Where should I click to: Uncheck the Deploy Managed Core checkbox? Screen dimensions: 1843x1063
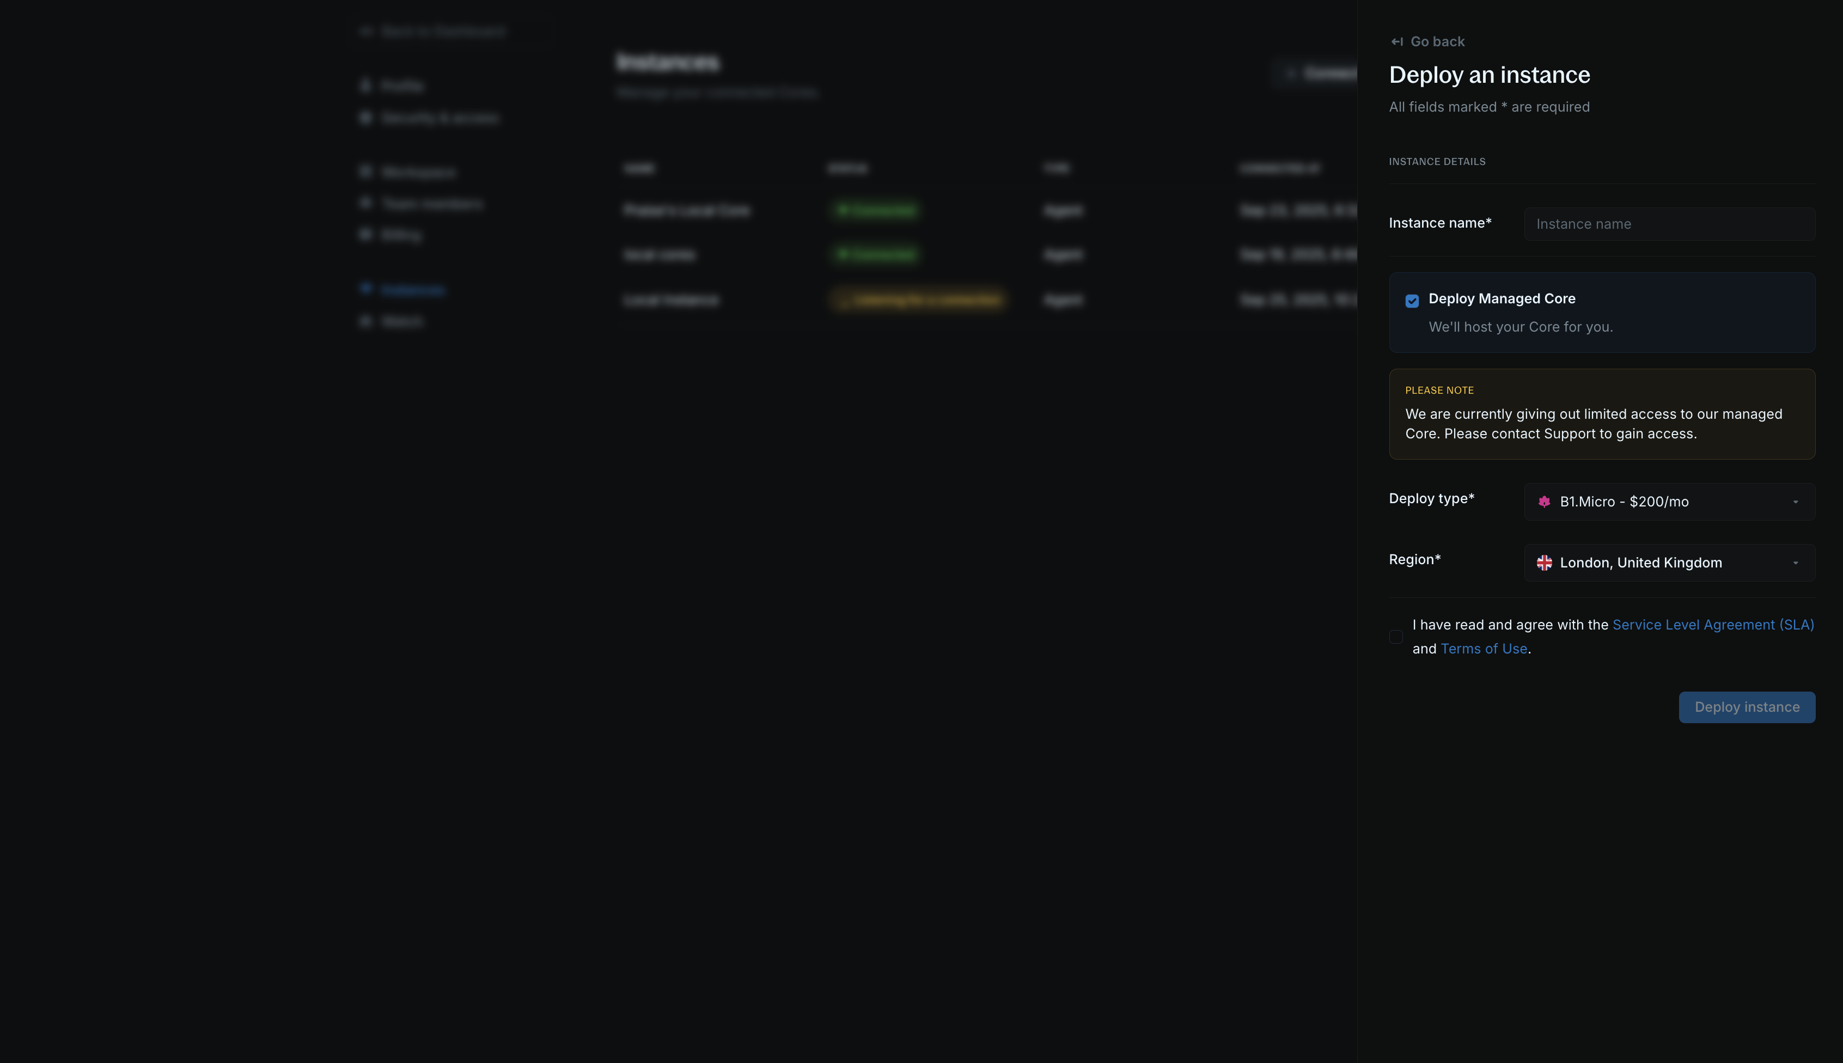[1412, 300]
